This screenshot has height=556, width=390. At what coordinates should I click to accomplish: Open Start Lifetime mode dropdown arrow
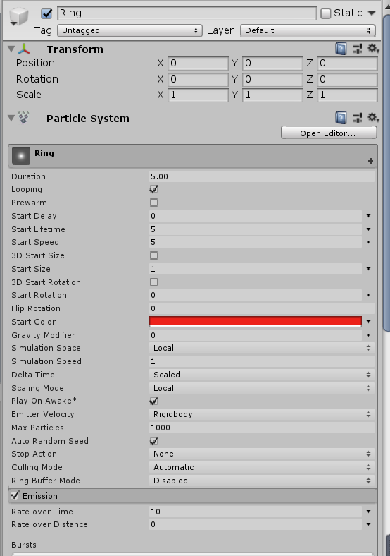coord(368,229)
